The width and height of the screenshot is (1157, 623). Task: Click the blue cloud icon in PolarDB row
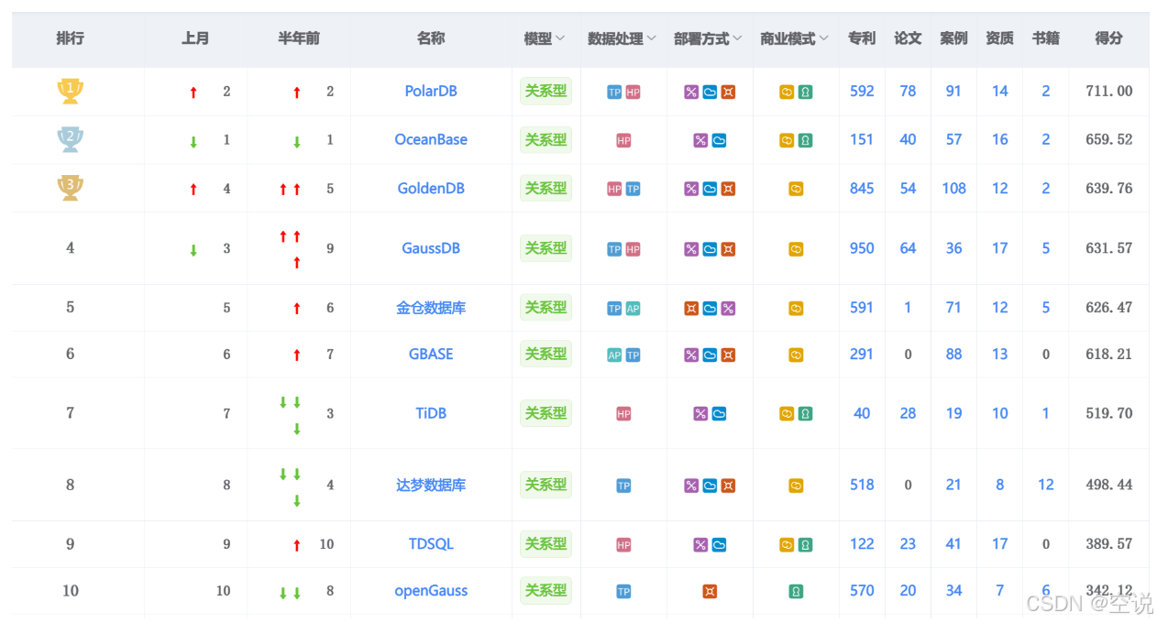[x=710, y=92]
